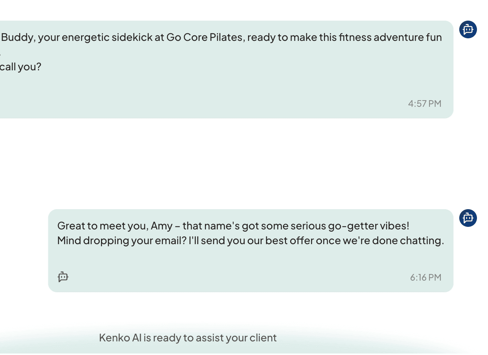The image size is (488, 355).
Task: Click the 6:16 PM timestamp
Action: pyautogui.click(x=425, y=277)
